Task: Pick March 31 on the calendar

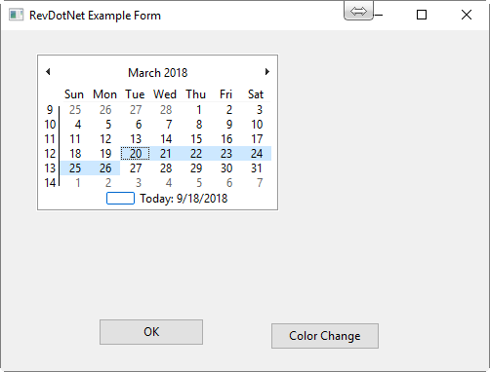Action: (x=257, y=168)
